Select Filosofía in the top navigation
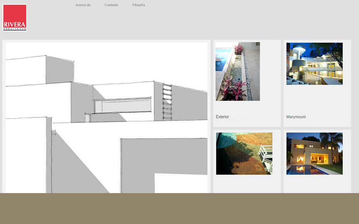 (x=138, y=5)
